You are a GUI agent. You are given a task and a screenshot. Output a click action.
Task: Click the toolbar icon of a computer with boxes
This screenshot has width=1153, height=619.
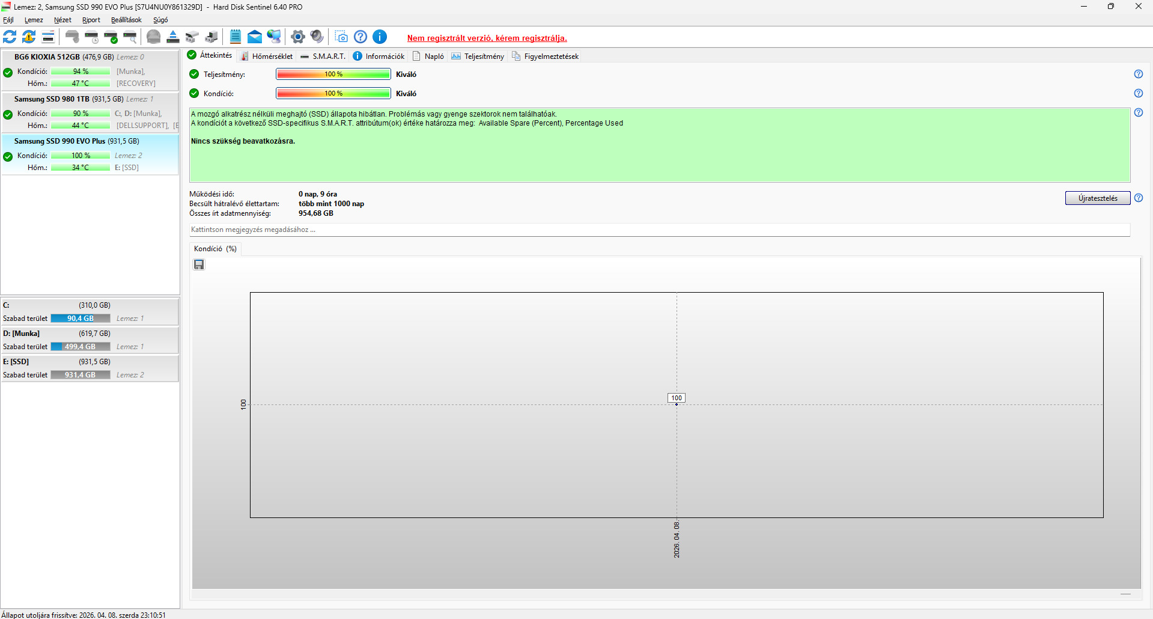pos(211,37)
